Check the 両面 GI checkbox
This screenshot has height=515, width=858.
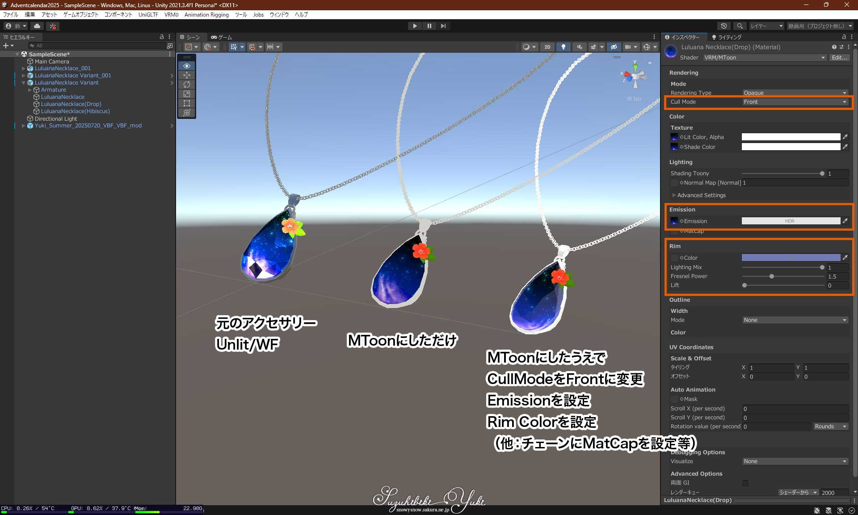point(745,483)
